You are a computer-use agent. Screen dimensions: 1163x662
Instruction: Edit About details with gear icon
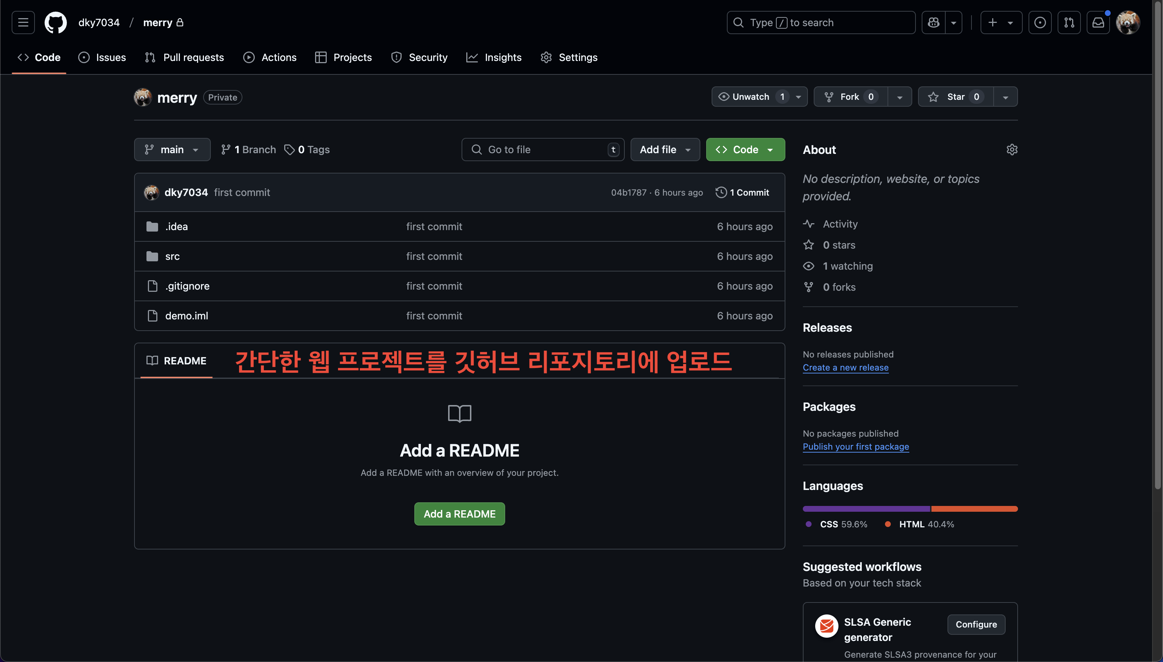coord(1011,150)
